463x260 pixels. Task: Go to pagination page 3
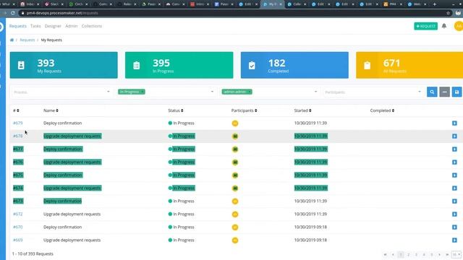pos(416,254)
